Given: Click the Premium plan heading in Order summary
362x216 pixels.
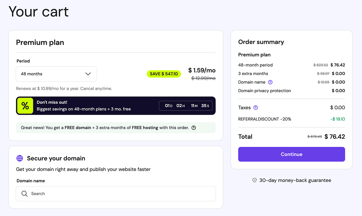Looking at the screenshot, I should pos(254,55).
